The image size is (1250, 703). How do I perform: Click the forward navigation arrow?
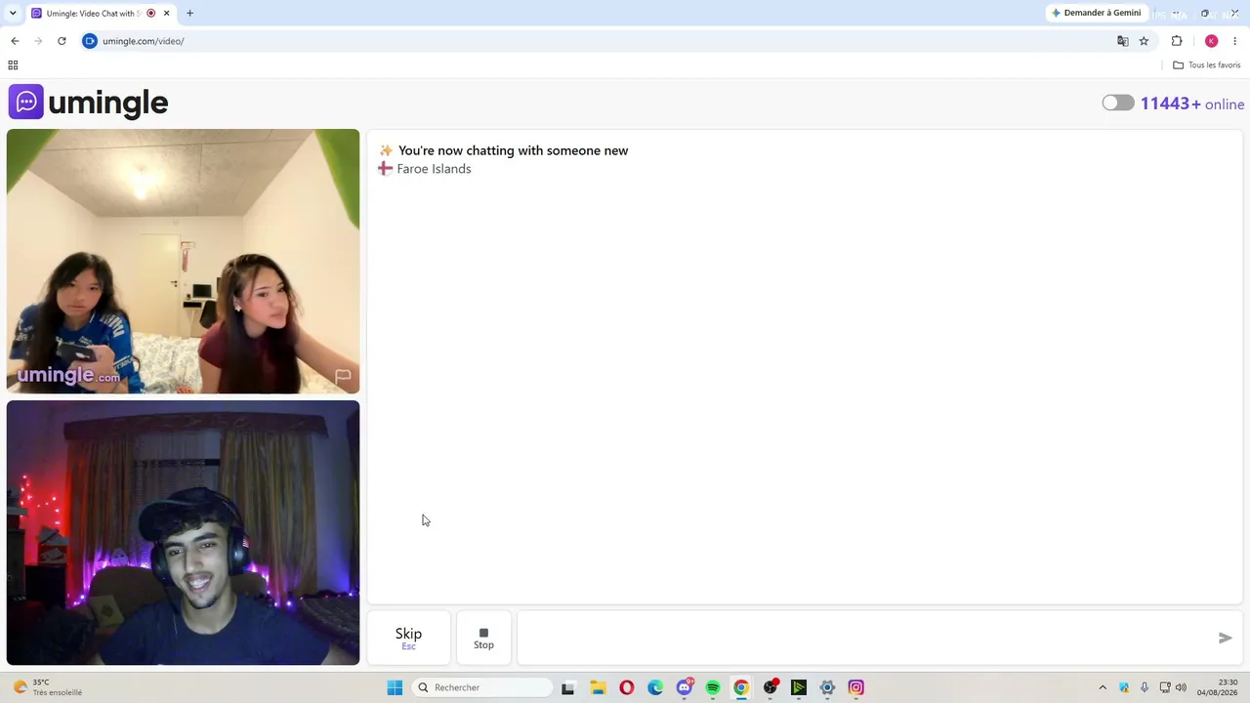point(38,41)
